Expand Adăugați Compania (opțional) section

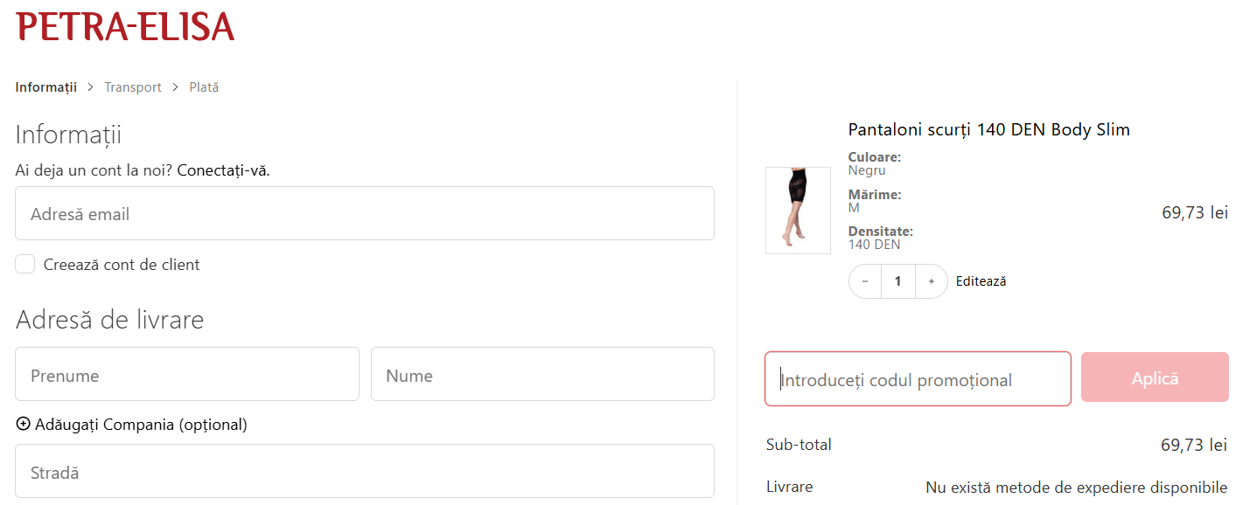click(x=141, y=425)
